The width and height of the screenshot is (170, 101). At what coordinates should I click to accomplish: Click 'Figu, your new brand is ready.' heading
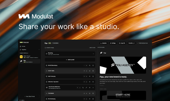point(113,77)
